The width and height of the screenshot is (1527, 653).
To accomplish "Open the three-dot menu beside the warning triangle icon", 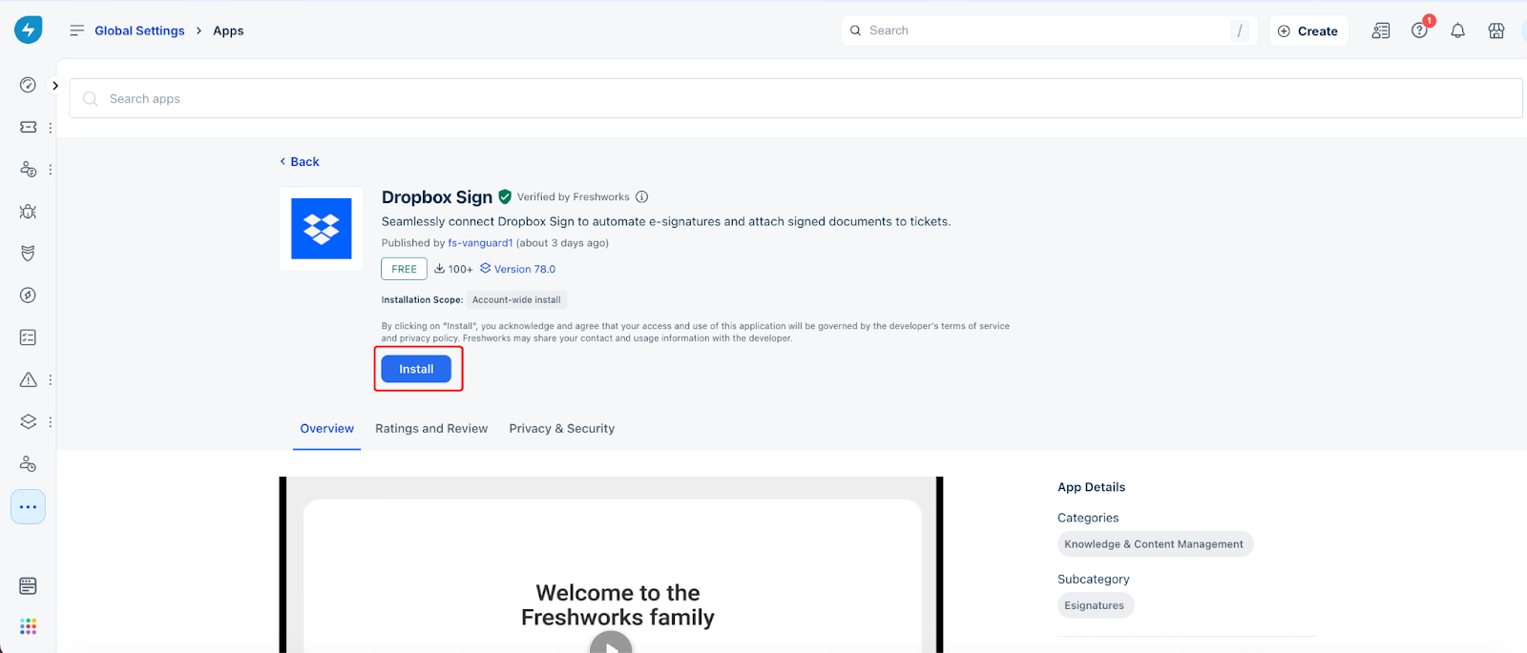I will [51, 379].
